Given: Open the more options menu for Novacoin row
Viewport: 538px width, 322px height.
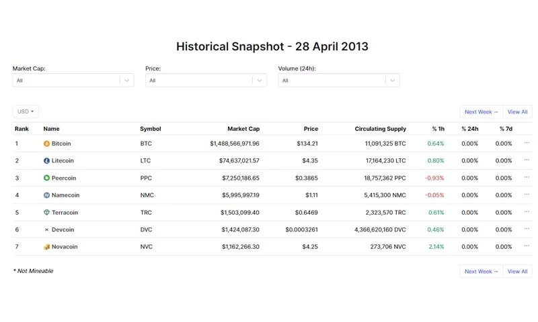Looking at the screenshot, I should click(527, 246).
